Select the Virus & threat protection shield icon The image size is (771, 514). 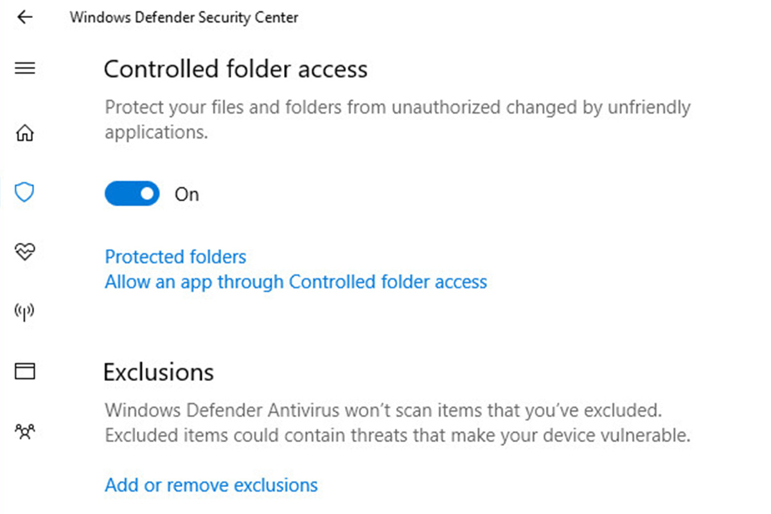click(24, 192)
